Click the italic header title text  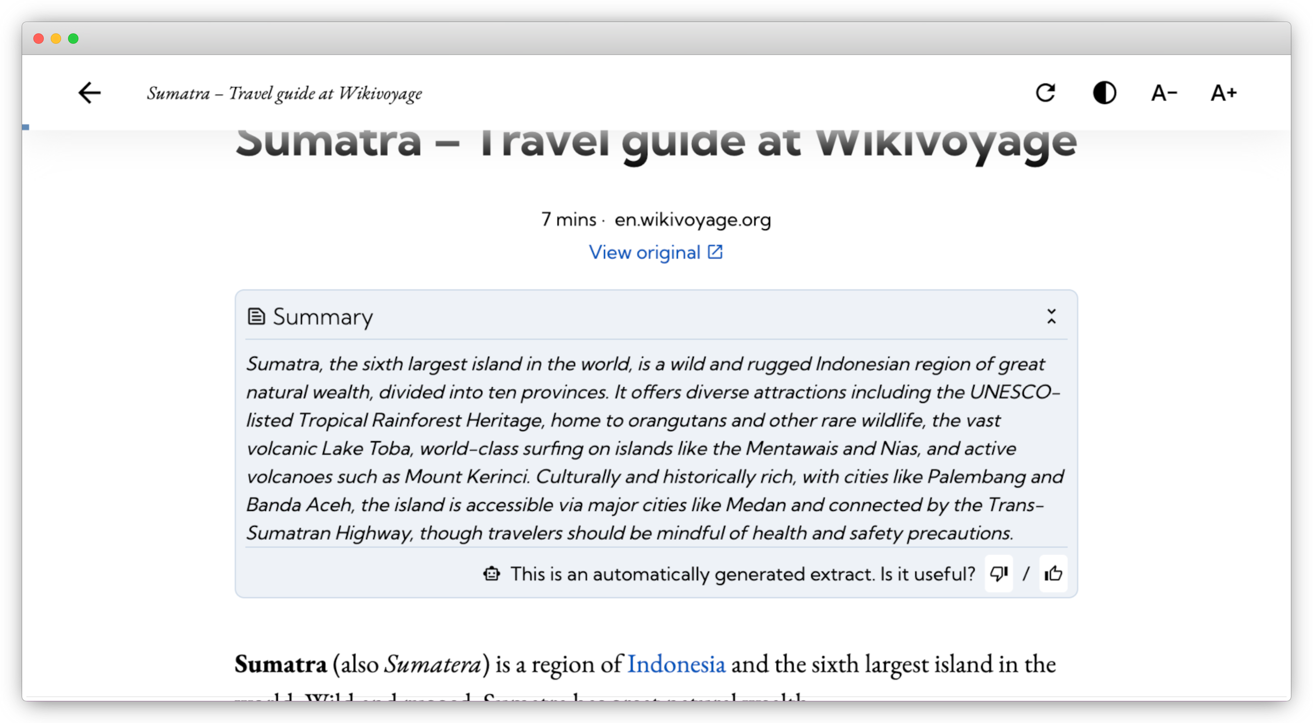284,93
